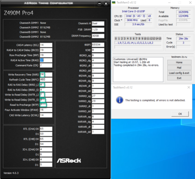Click the blue information icon in dialog
The image size is (195, 179).
pyautogui.click(x=119, y=100)
